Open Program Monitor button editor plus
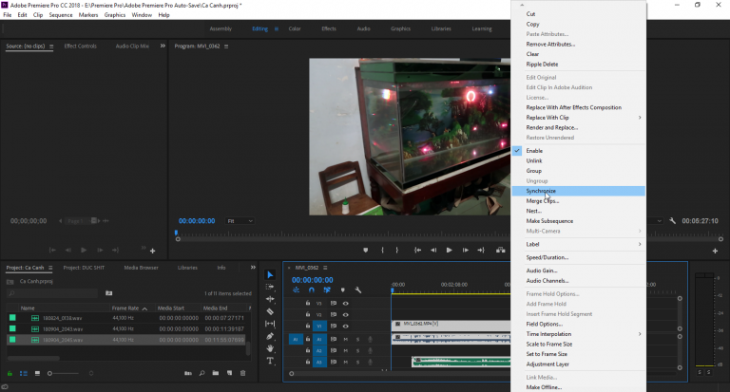Screen dimensions: 730x392 [715, 252]
